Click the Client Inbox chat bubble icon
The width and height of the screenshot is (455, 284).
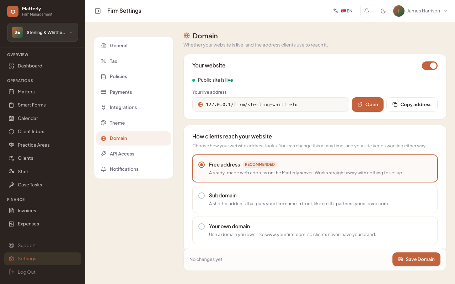(11, 131)
